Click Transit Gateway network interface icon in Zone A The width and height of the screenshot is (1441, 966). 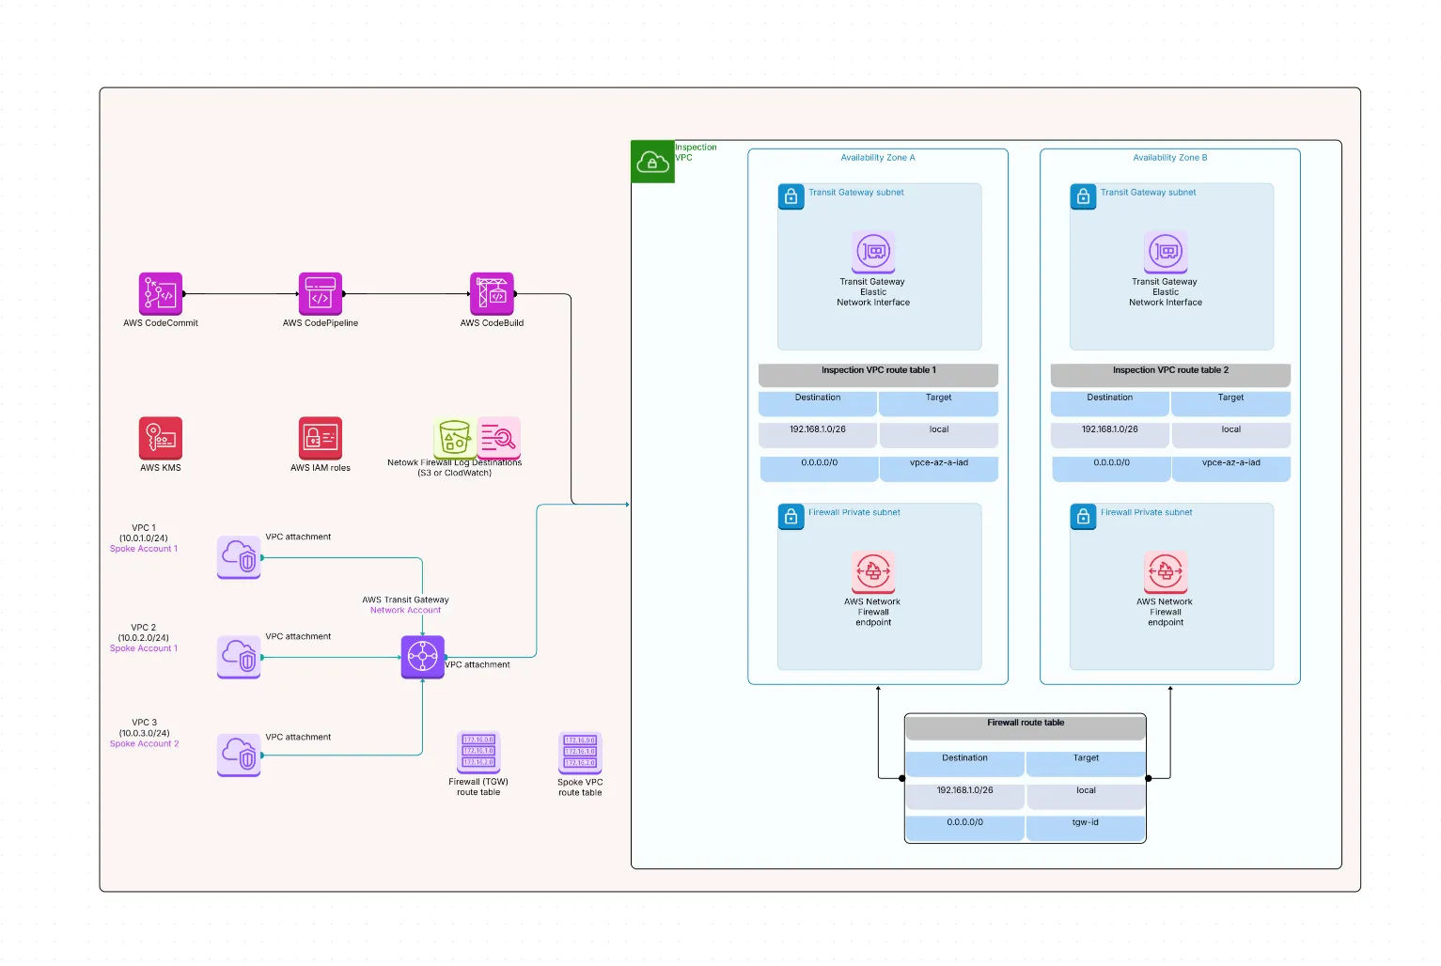point(873,252)
